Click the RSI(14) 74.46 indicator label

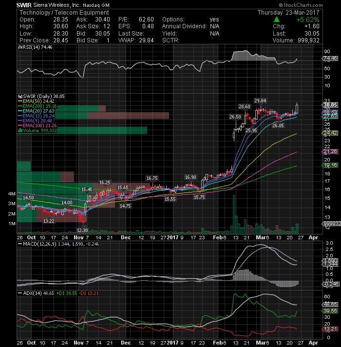click(x=38, y=47)
